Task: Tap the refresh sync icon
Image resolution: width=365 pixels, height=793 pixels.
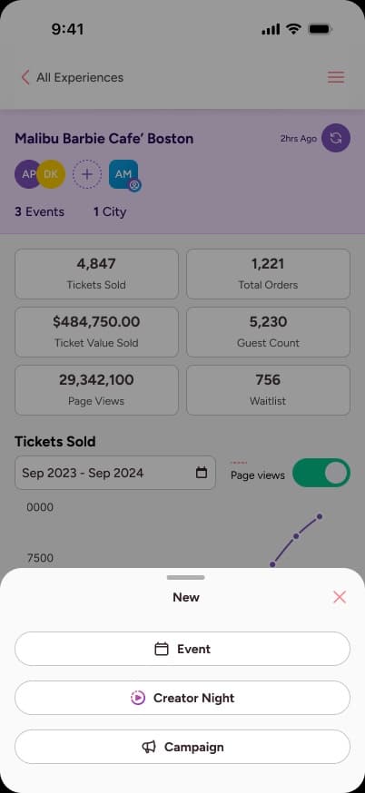Action: click(x=336, y=138)
